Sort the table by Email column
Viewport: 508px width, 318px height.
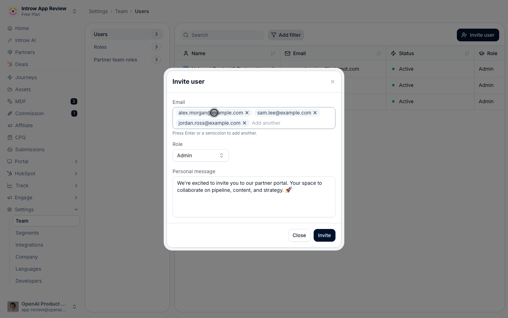tap(379, 53)
